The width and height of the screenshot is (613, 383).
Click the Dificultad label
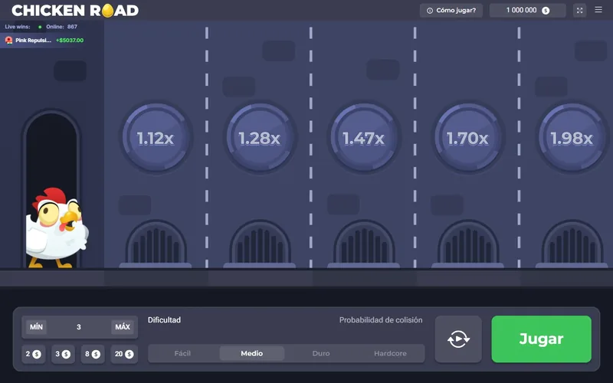click(164, 320)
